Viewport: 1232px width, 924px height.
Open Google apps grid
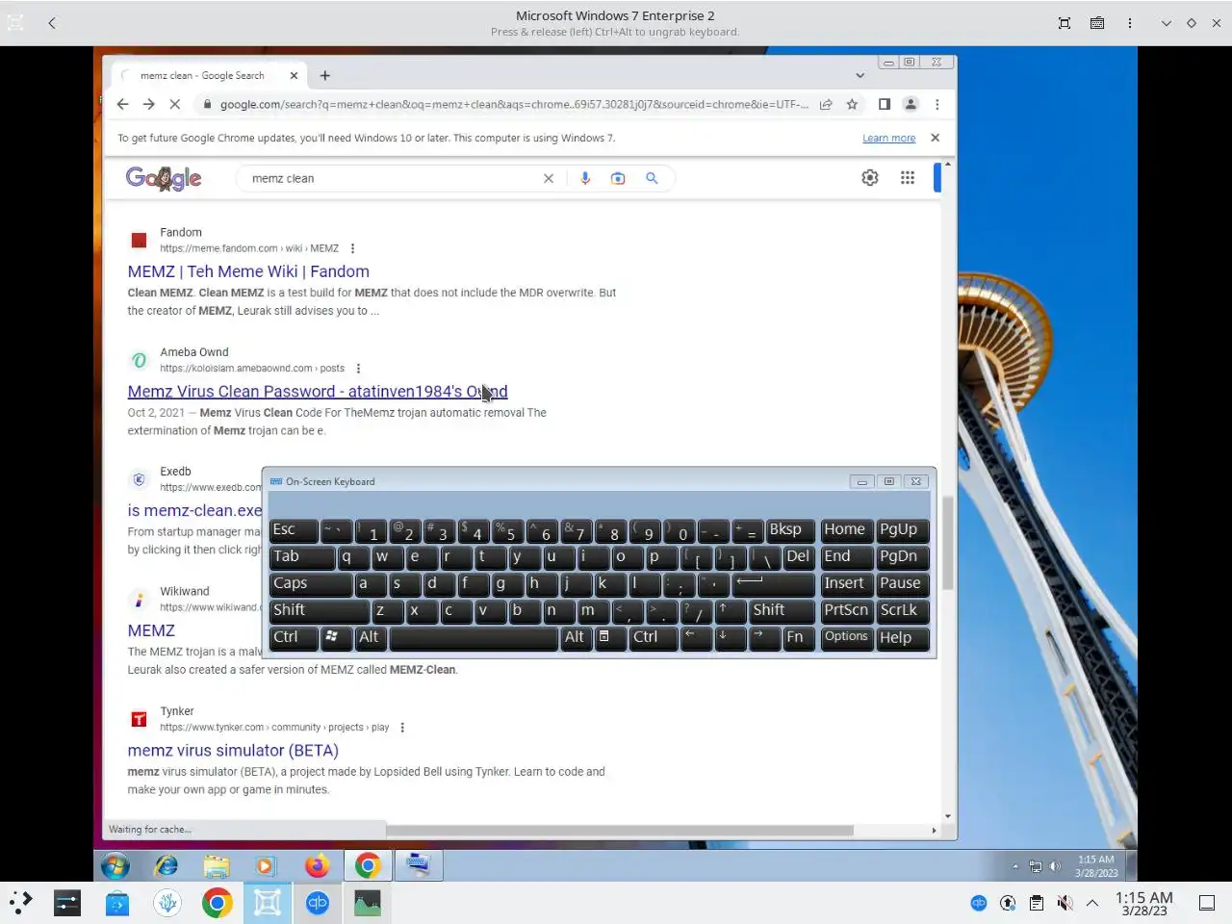pyautogui.click(x=908, y=177)
